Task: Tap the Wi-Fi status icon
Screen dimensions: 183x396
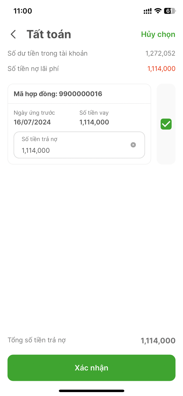Action: [x=158, y=11]
